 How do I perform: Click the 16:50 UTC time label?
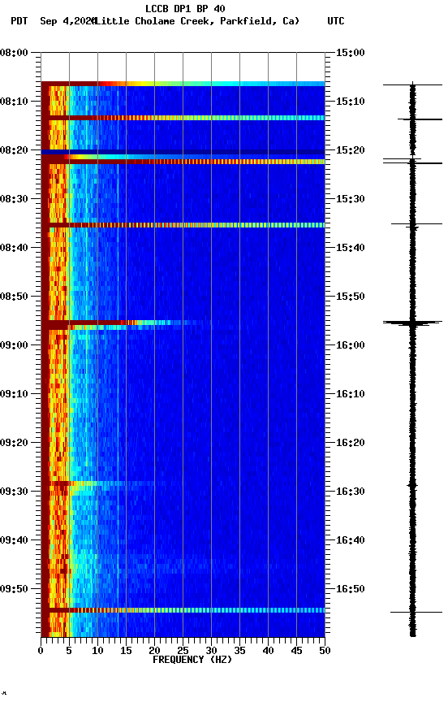point(351,589)
